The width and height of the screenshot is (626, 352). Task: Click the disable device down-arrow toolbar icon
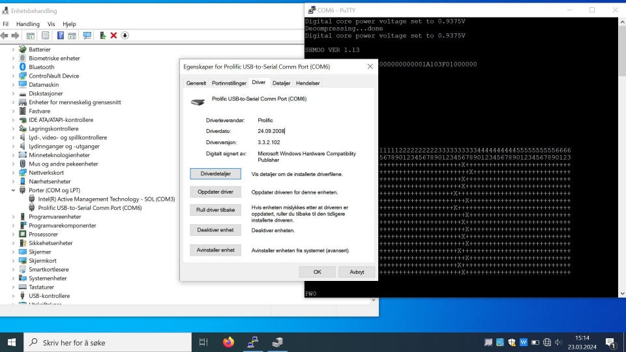[x=125, y=35]
